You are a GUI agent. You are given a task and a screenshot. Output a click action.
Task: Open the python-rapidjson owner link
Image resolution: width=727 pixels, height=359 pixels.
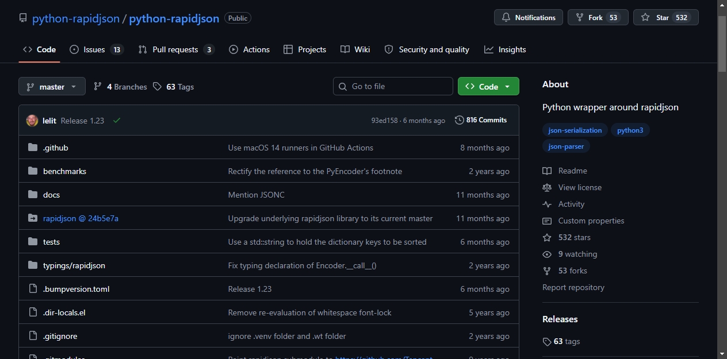pyautogui.click(x=75, y=18)
